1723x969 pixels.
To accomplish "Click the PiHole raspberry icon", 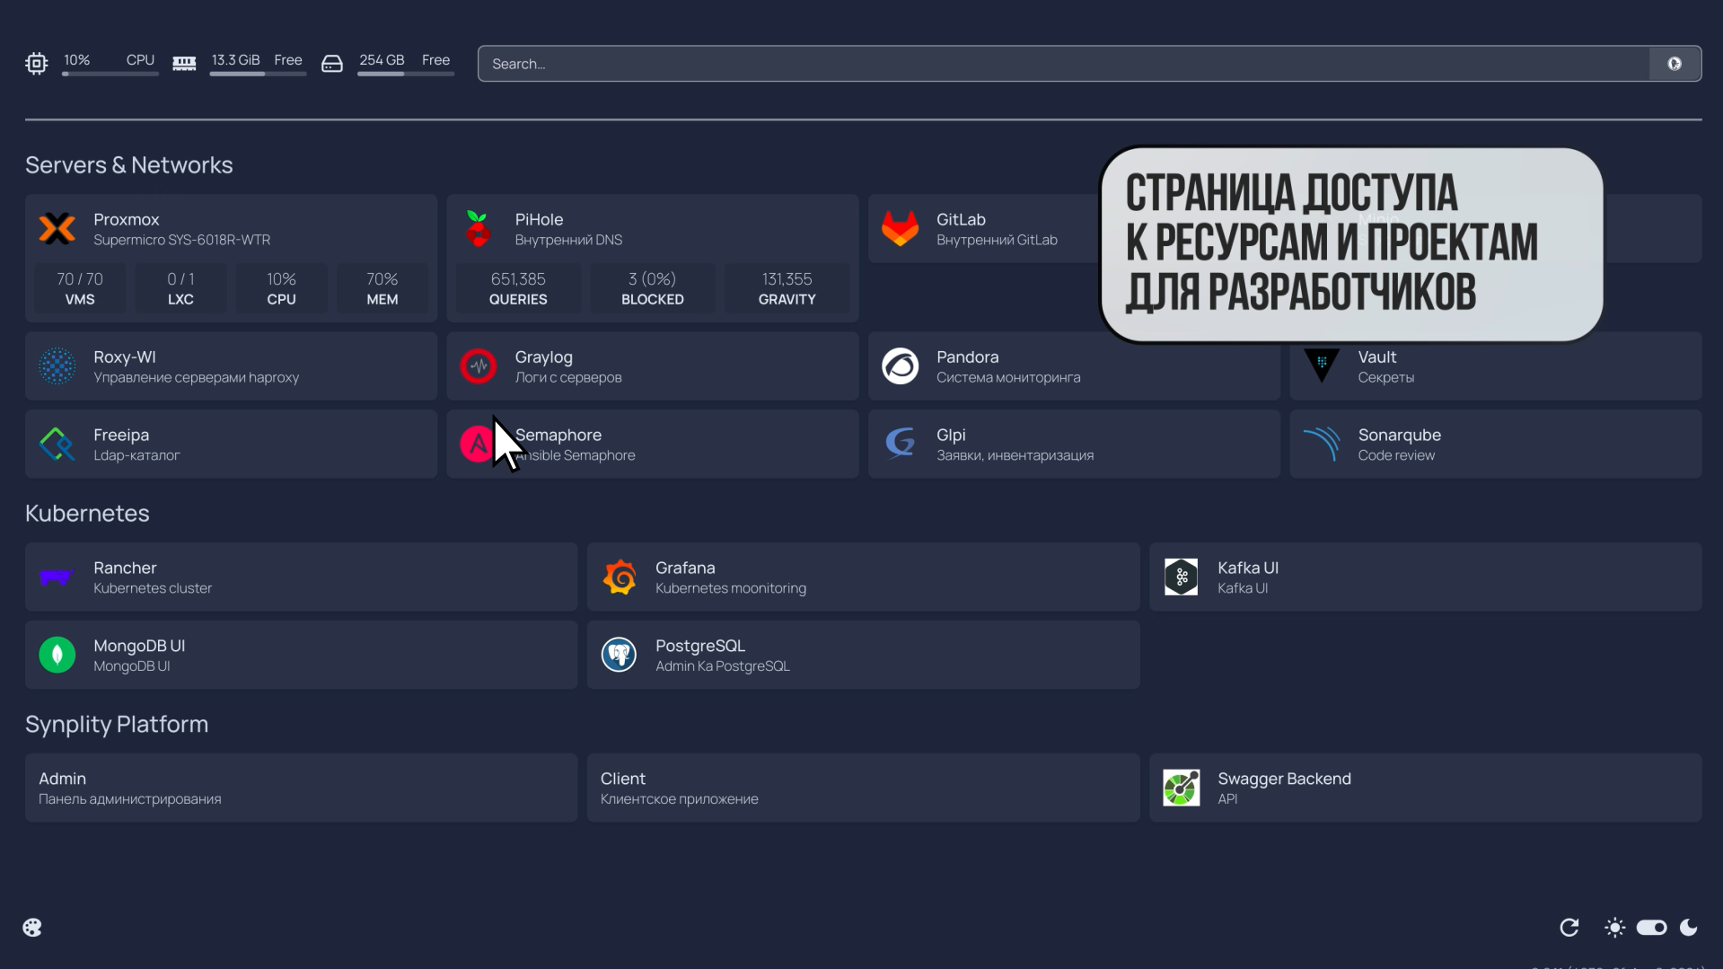I will (479, 228).
